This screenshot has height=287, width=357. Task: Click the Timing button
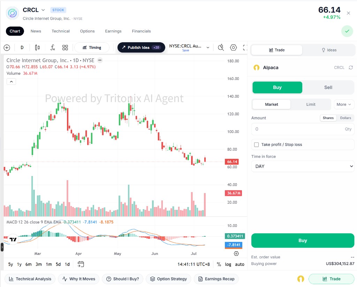point(92,47)
